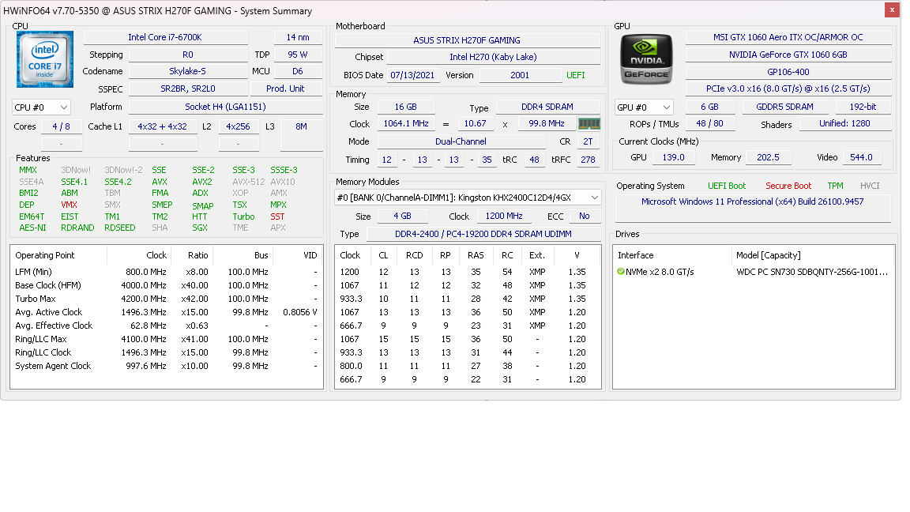
Task: Close the System Summary window
Action: click(x=892, y=9)
